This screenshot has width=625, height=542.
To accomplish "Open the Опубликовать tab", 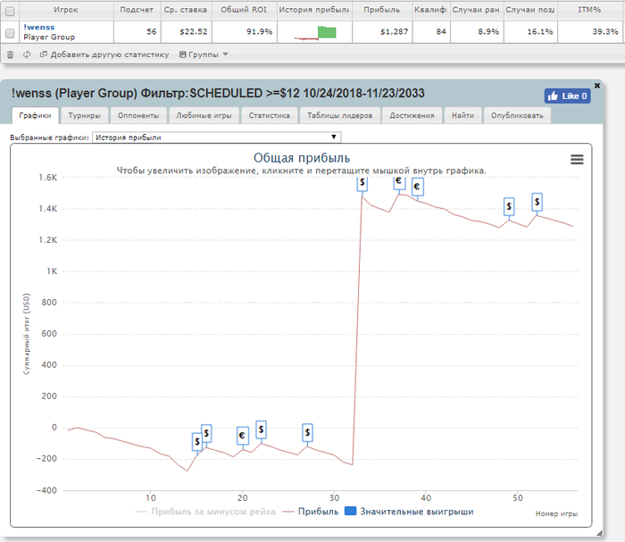I will pyautogui.click(x=517, y=115).
